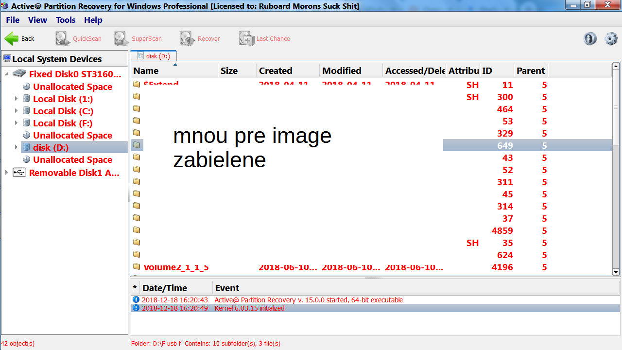Screen dimensions: 622x350
Task: Click the folder icon of row ID 311
Action: click(x=137, y=181)
